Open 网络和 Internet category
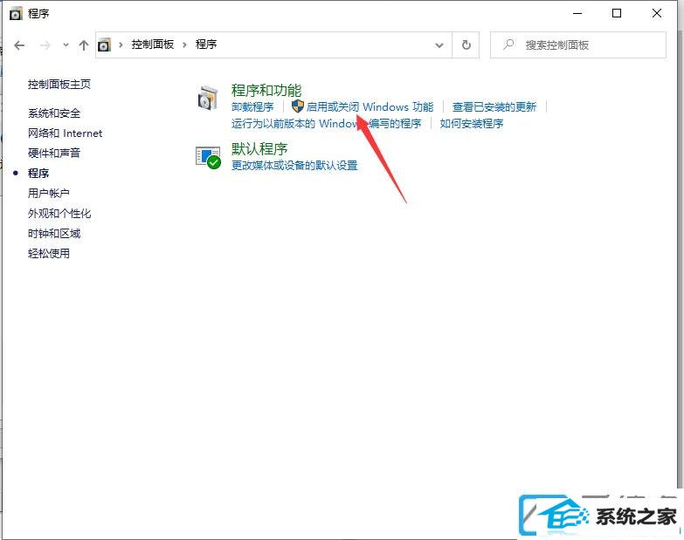This screenshot has width=684, height=540. 65,133
